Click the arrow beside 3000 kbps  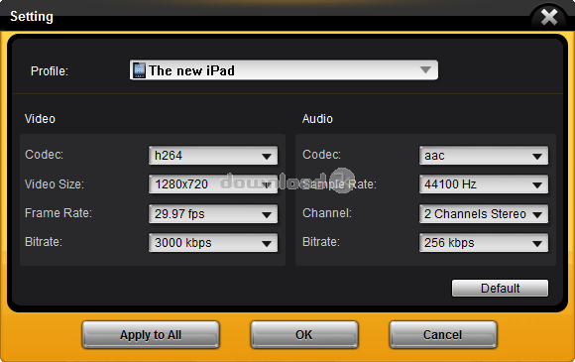(x=267, y=244)
